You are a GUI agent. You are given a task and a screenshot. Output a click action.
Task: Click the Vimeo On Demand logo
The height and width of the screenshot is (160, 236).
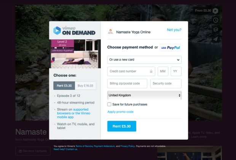[74, 30]
